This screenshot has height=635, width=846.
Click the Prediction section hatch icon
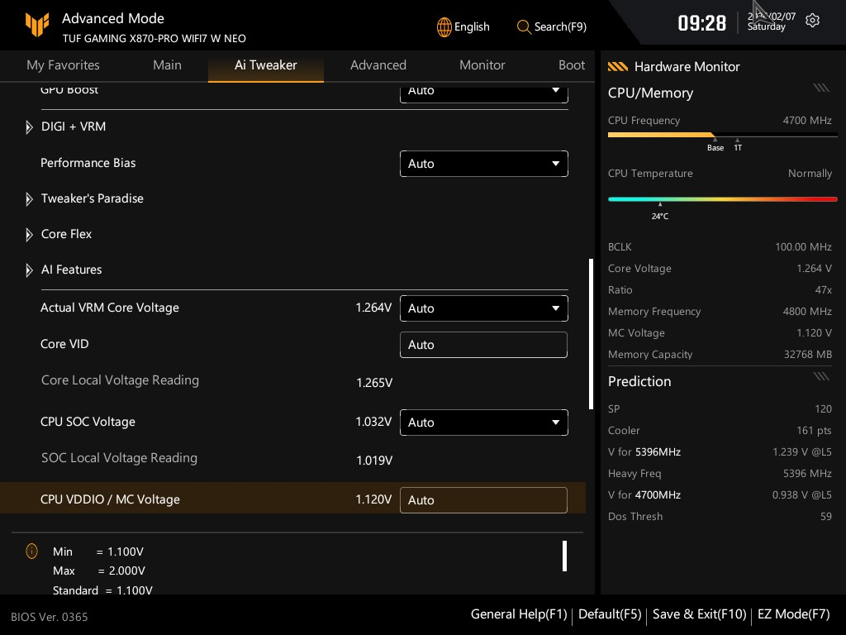point(820,376)
